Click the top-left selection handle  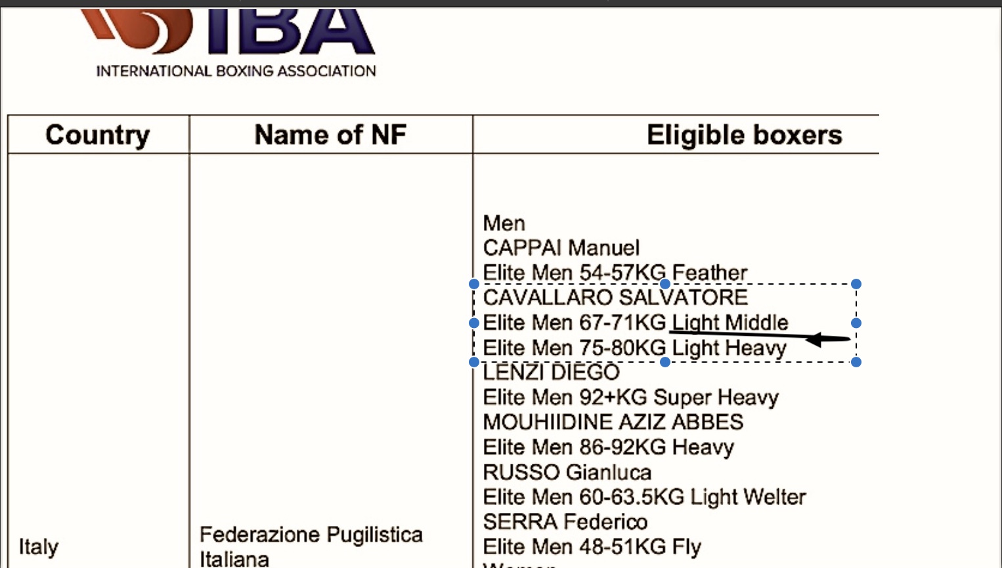point(474,284)
